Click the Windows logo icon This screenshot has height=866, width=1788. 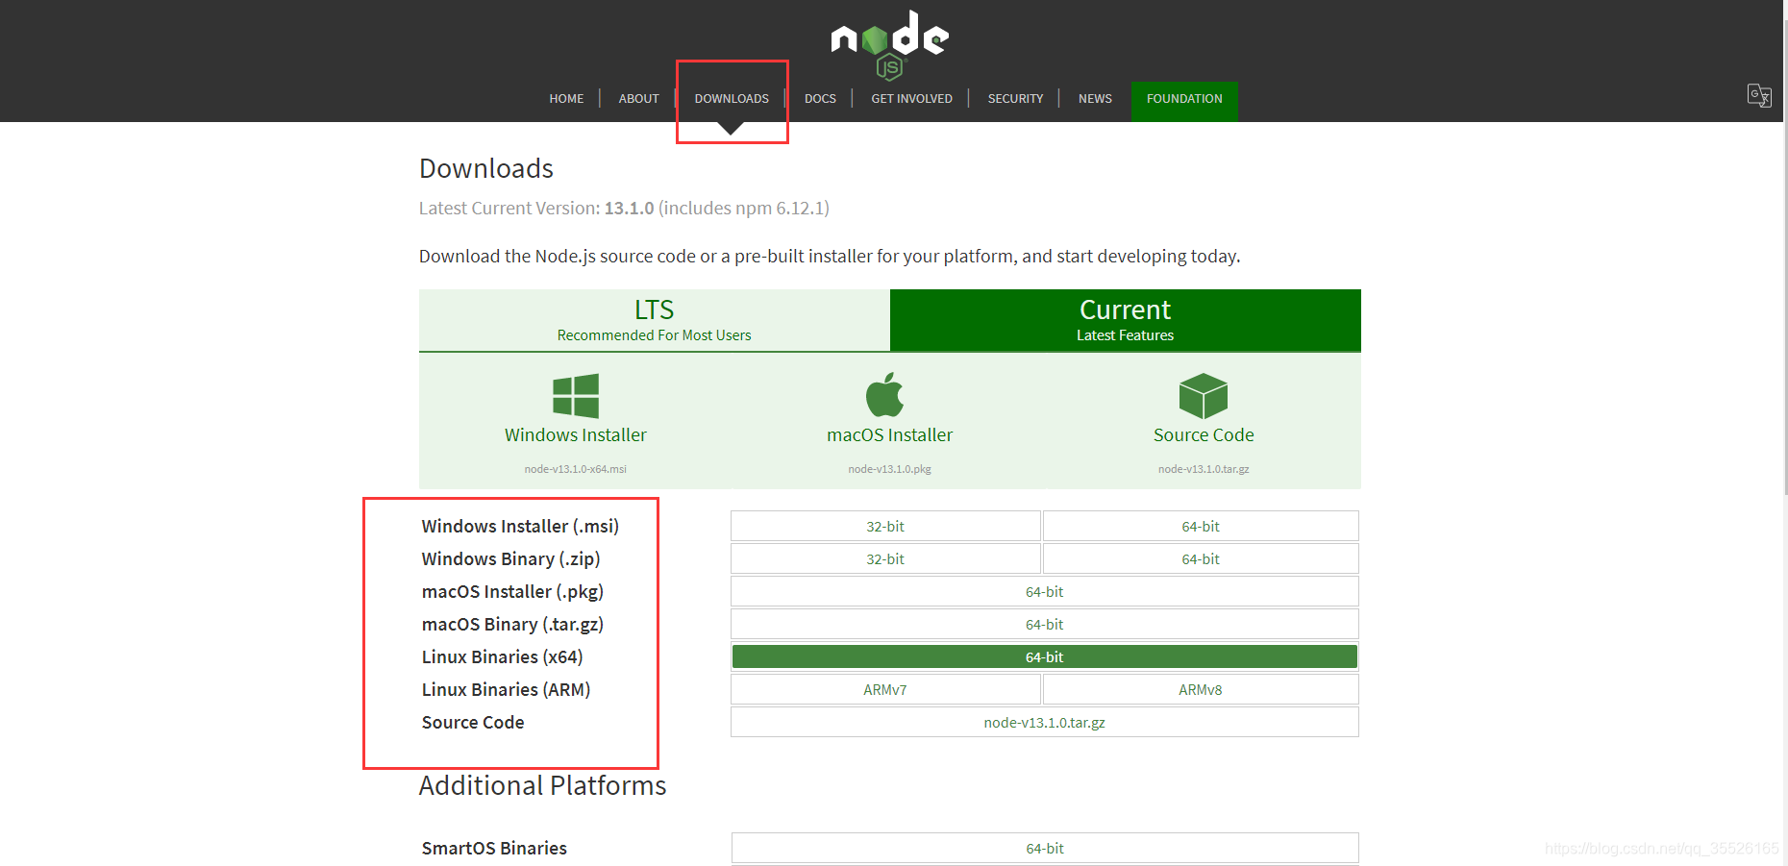576,395
